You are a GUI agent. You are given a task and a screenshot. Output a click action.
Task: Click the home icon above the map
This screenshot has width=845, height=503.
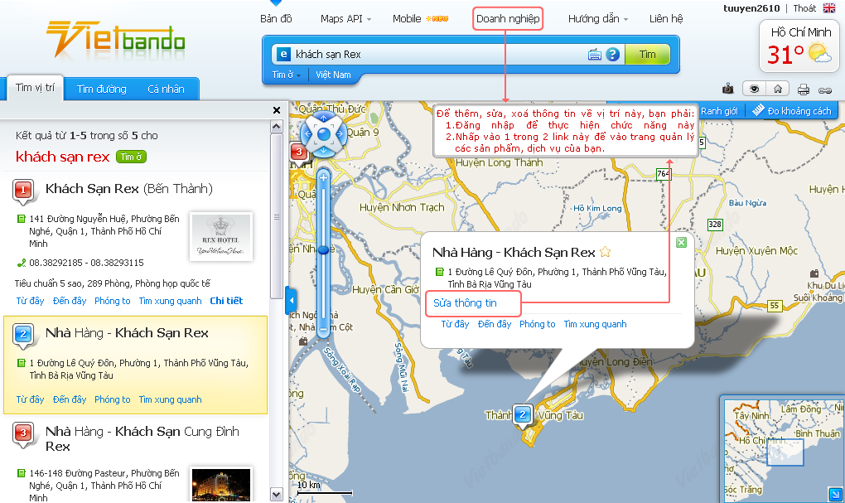click(x=778, y=89)
